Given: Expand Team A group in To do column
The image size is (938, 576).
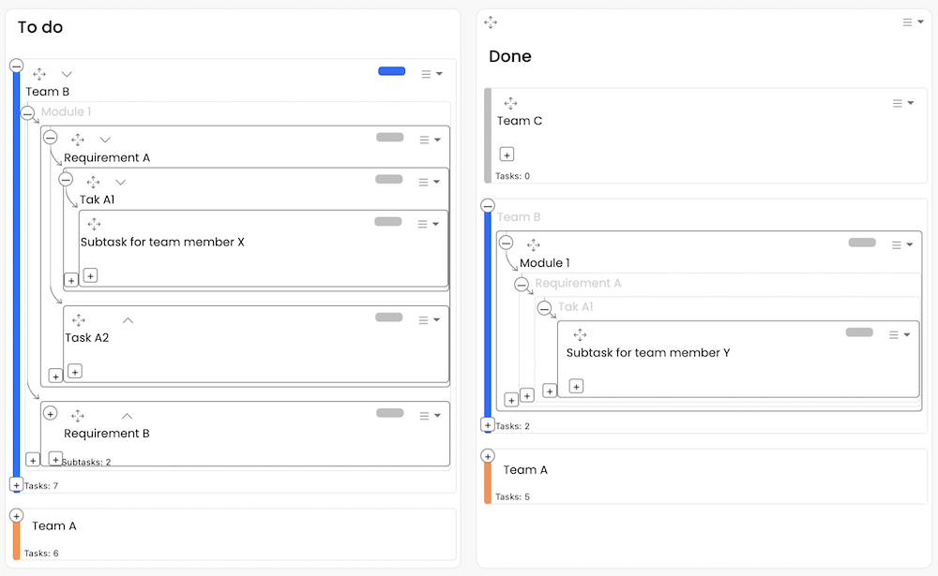Looking at the screenshot, I should click(x=16, y=515).
